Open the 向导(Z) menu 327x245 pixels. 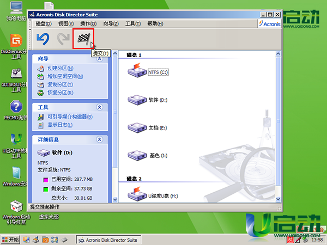(x=111, y=24)
